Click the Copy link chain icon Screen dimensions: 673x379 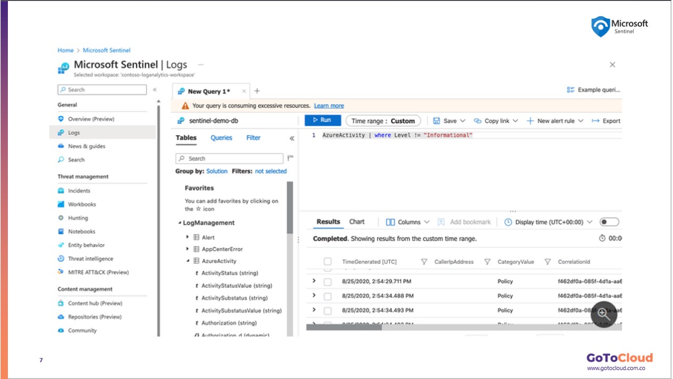(477, 121)
